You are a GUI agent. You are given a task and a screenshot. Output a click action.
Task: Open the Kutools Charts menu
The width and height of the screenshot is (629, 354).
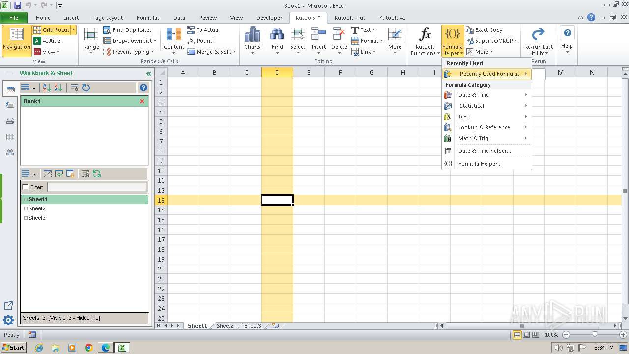click(x=252, y=40)
